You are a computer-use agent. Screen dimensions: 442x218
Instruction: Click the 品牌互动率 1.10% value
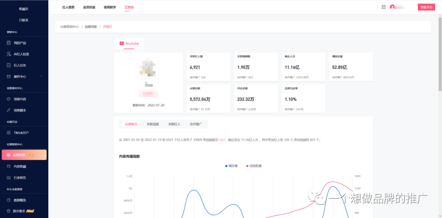[291, 100]
